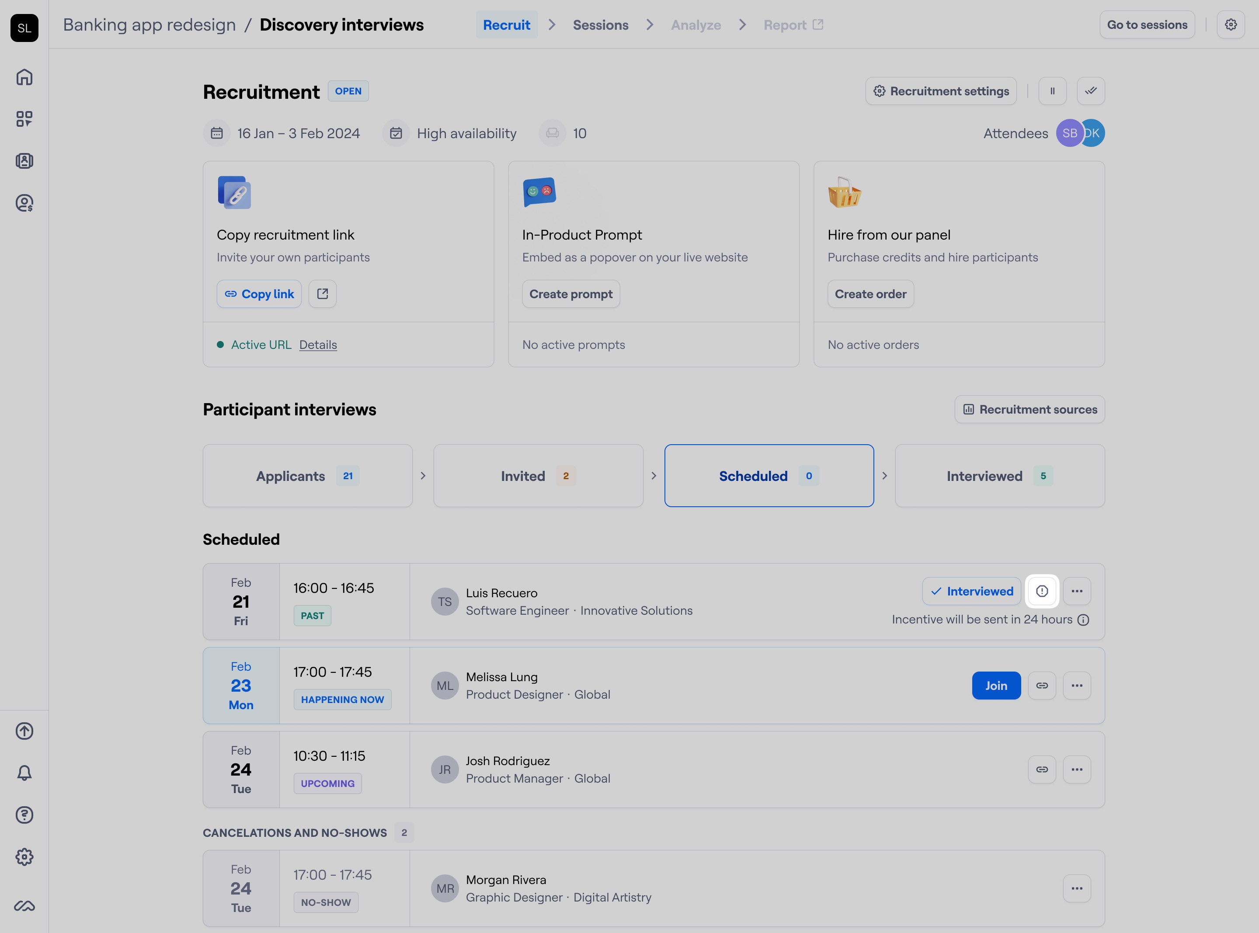Open the Active URL Details link
The image size is (1259, 933).
[x=318, y=345]
